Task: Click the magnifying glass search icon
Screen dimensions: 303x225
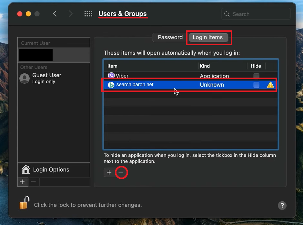Action: pyautogui.click(x=227, y=14)
